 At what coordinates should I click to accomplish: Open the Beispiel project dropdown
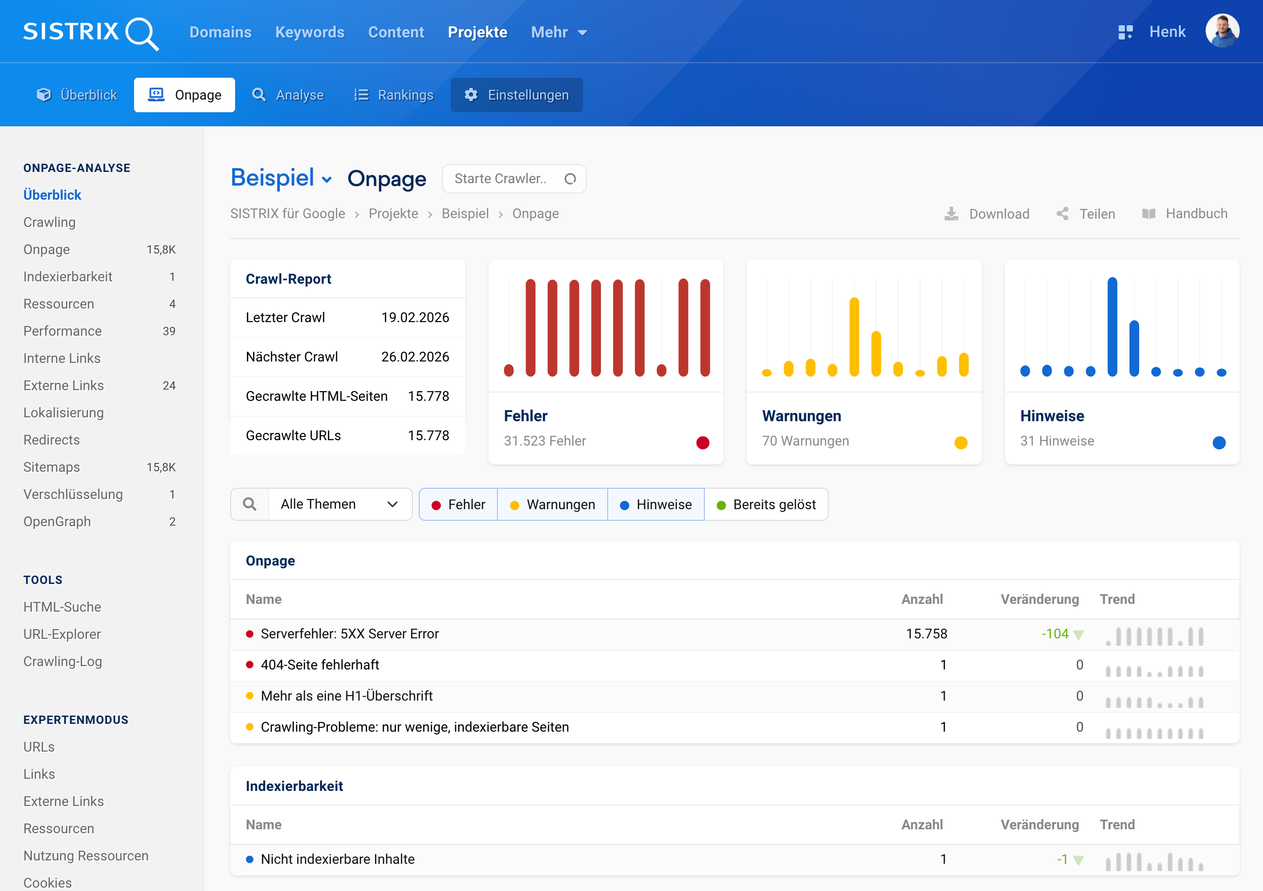coord(282,178)
